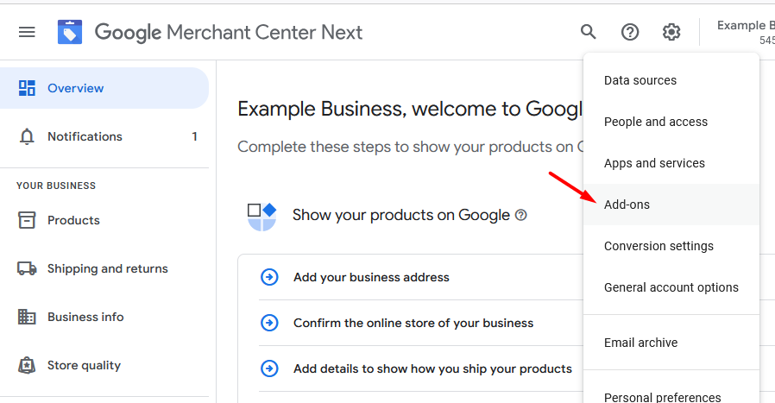Open General account options
775x403 pixels.
click(671, 287)
